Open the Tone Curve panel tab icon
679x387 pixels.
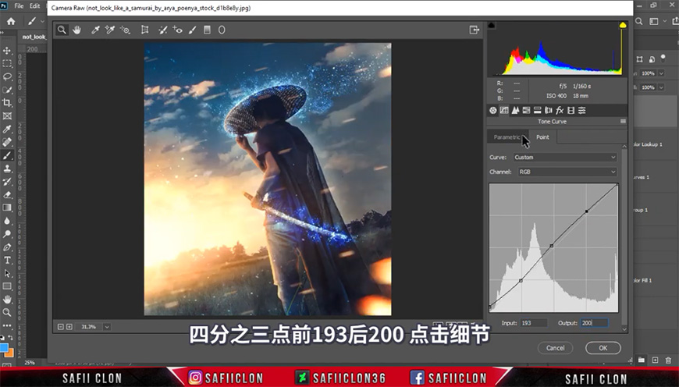(504, 110)
